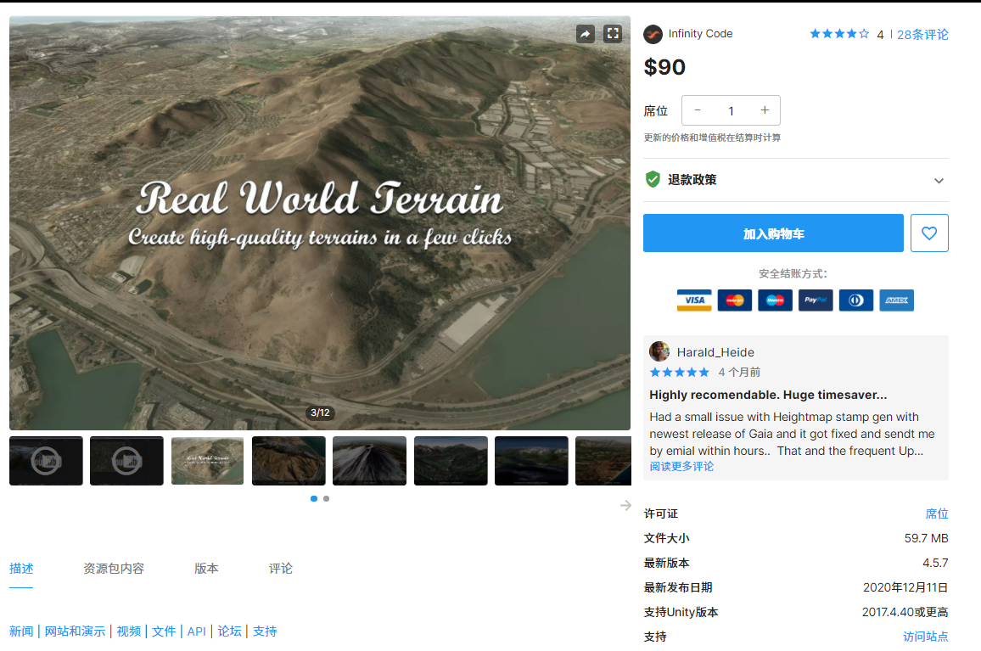Image resolution: width=981 pixels, height=651 pixels.
Task: Click the 2020年12月11日 release date
Action: (905, 587)
